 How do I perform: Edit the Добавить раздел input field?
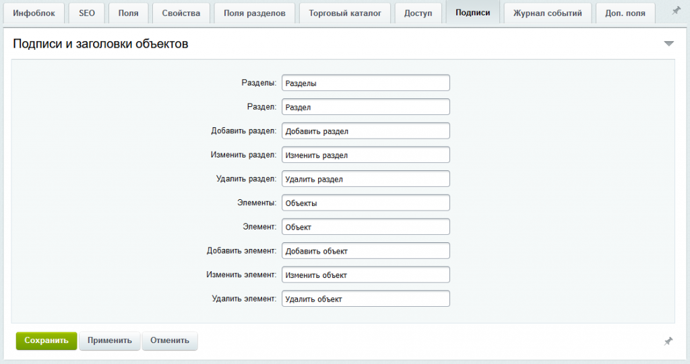[x=366, y=131]
